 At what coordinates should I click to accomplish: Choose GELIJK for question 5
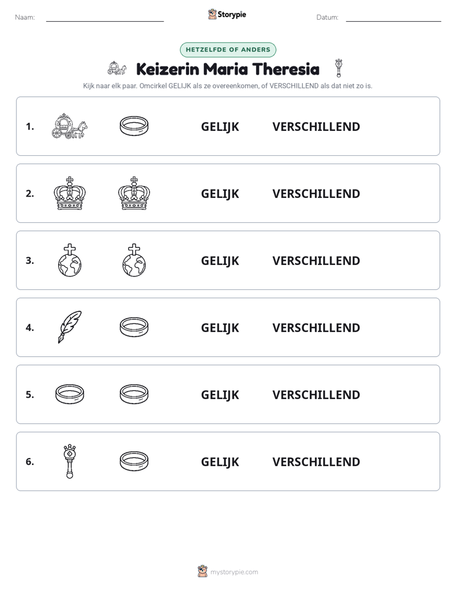[220, 395]
